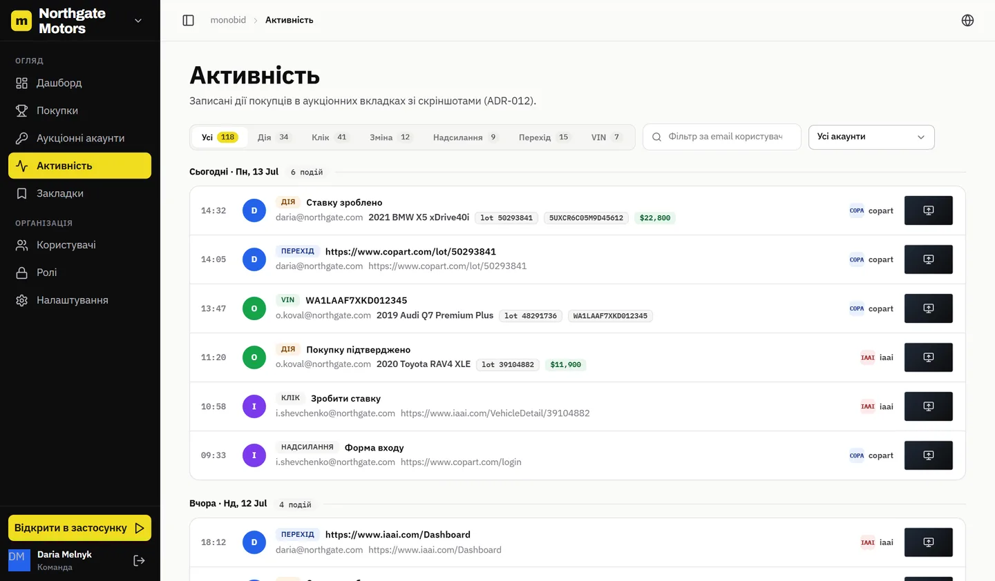Viewport: 995px width, 581px height.
Task: Click the $22,800 price chip
Action: pos(655,218)
